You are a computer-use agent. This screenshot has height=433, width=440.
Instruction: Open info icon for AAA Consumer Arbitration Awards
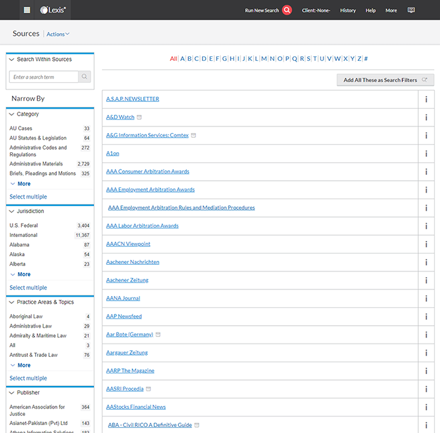pos(426,171)
